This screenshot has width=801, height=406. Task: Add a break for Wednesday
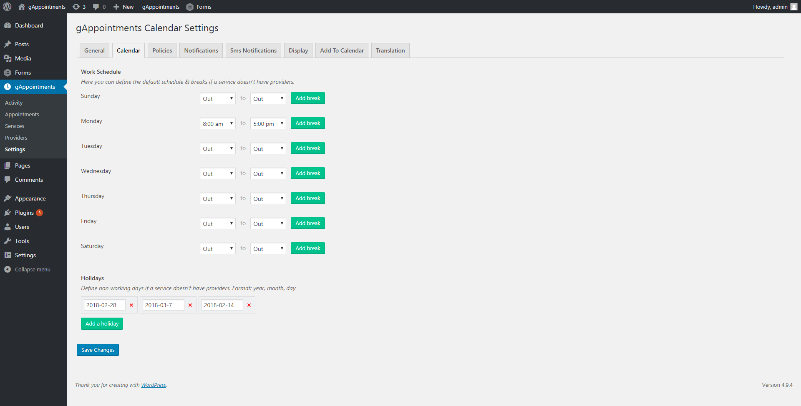click(x=308, y=173)
